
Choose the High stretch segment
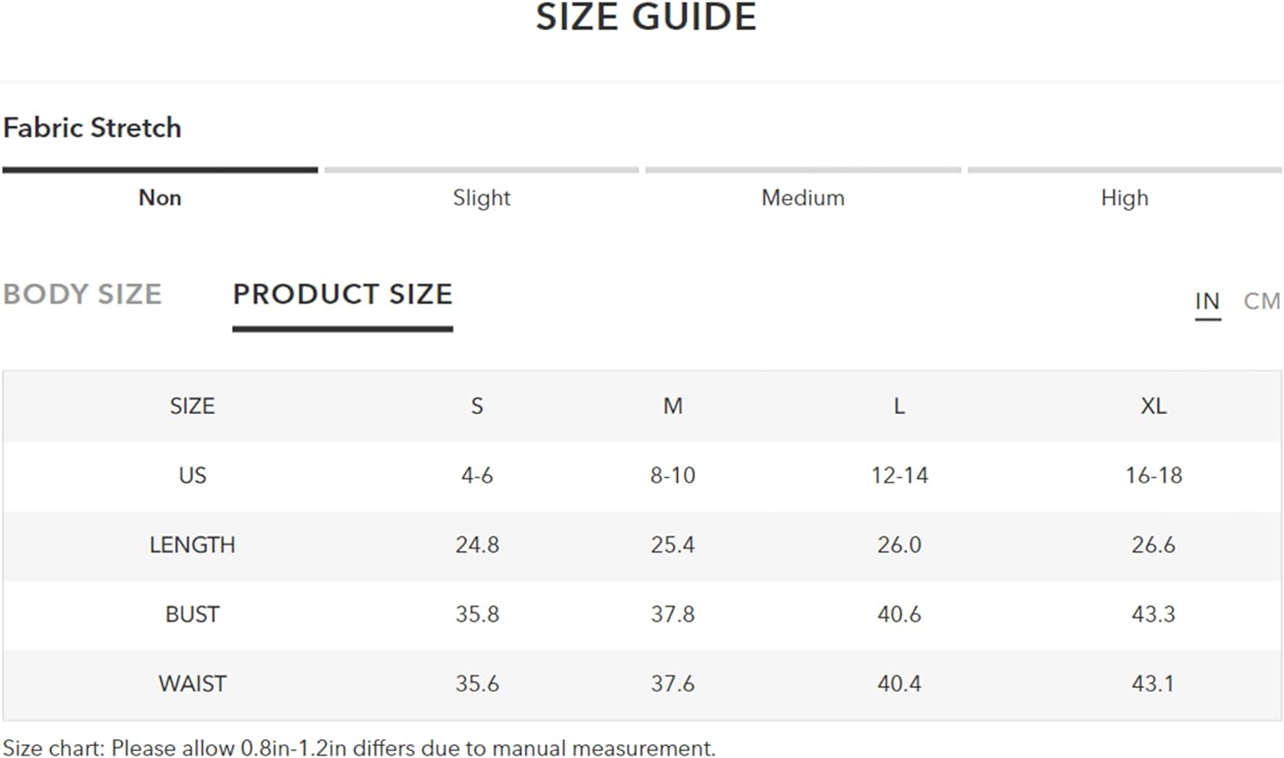click(1125, 198)
